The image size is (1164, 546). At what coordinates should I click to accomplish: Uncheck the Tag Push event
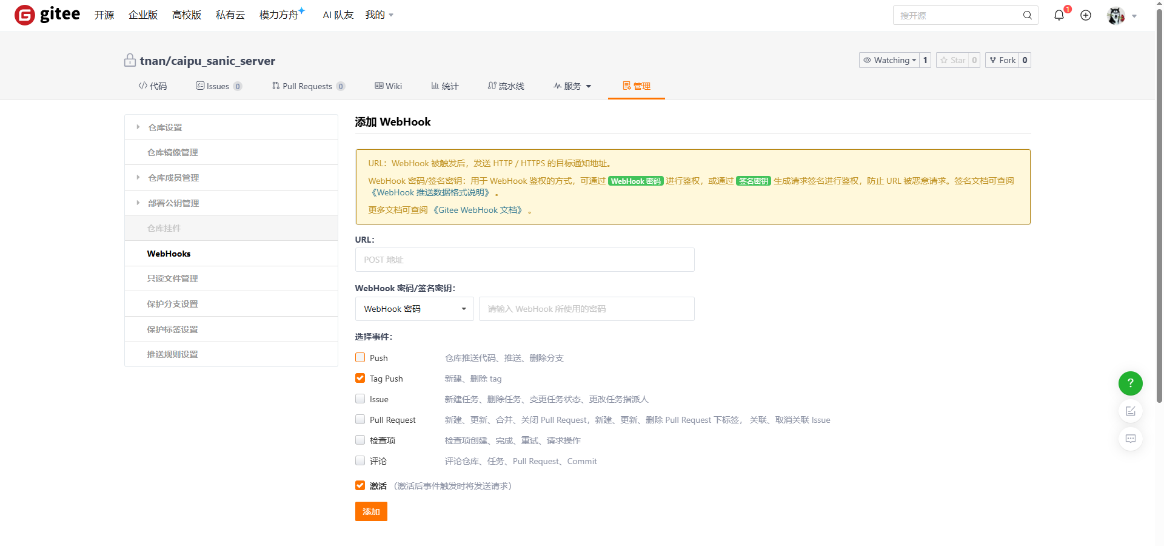(x=360, y=378)
